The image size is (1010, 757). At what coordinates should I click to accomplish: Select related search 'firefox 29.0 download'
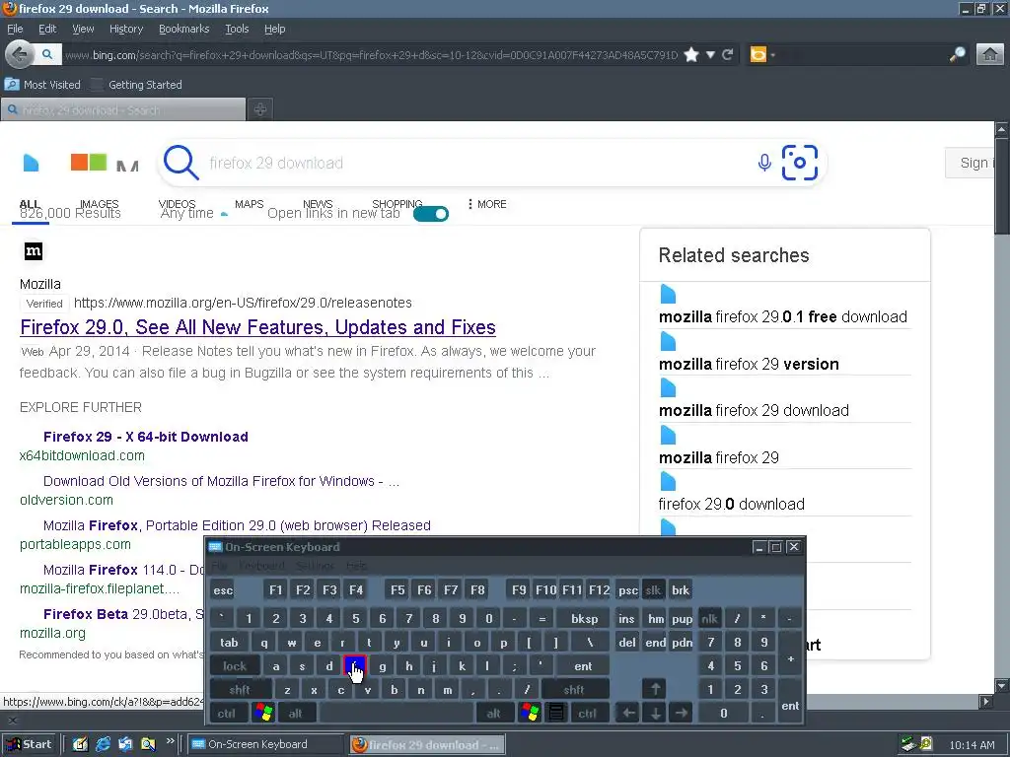coord(731,504)
